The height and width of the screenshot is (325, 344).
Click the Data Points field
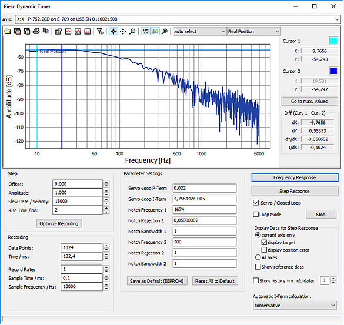point(81,247)
